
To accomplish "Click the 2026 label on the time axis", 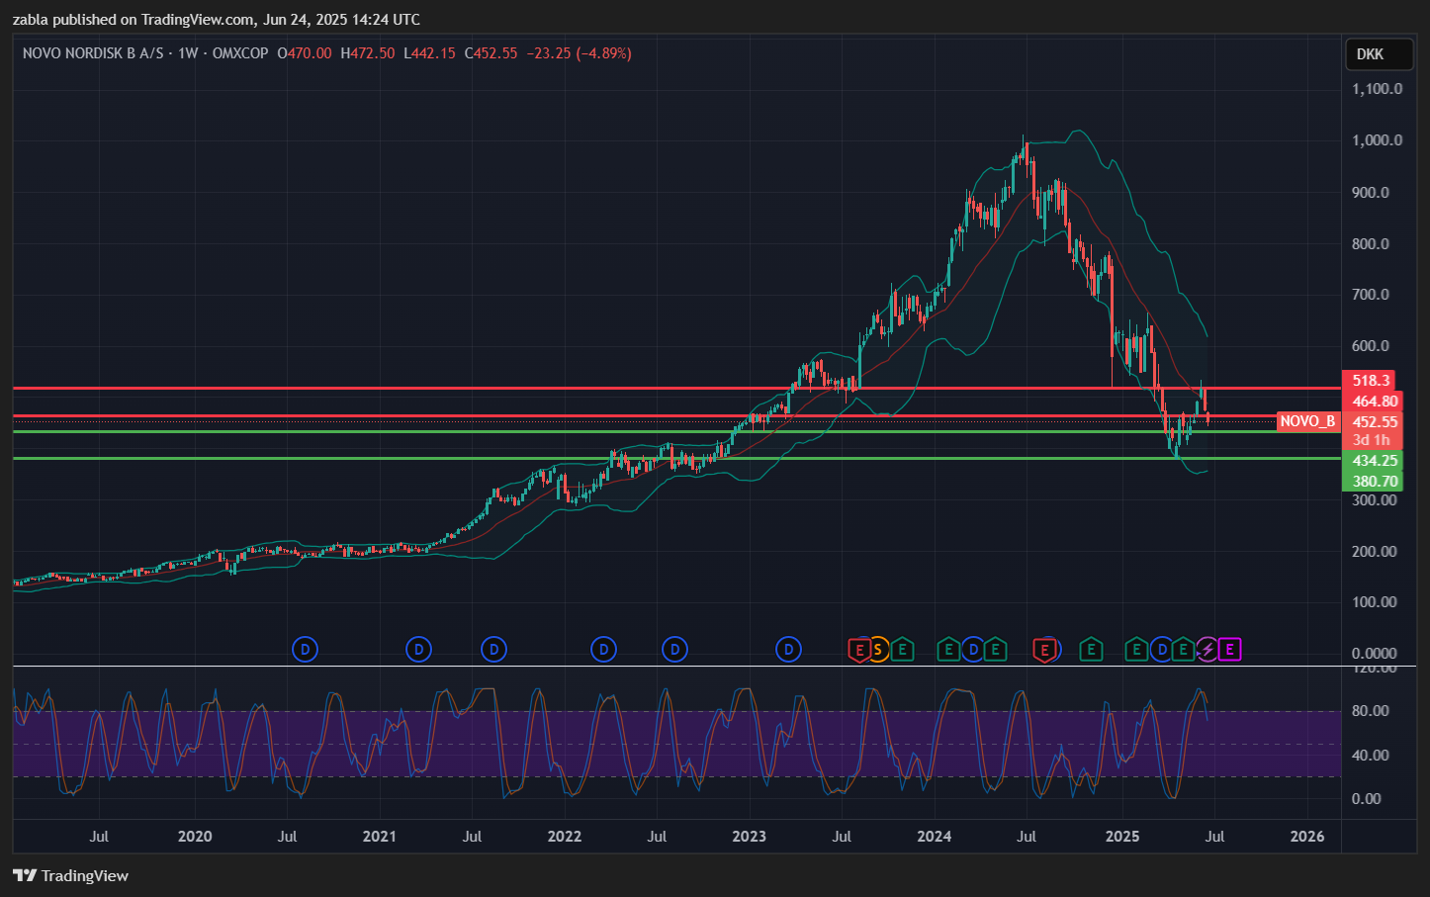I will click(x=1307, y=837).
